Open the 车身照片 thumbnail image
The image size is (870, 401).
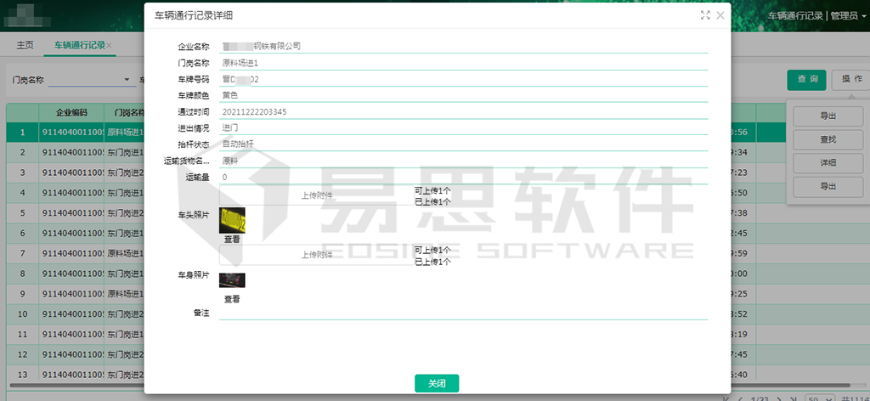(232, 280)
